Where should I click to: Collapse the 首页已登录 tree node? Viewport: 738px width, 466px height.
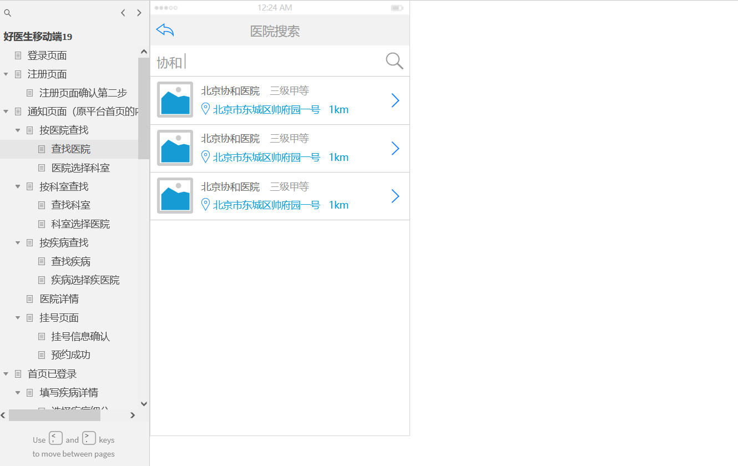[6, 374]
